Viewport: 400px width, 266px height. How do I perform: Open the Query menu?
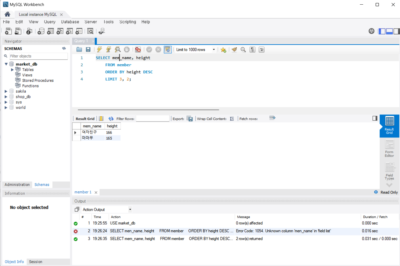(x=50, y=22)
